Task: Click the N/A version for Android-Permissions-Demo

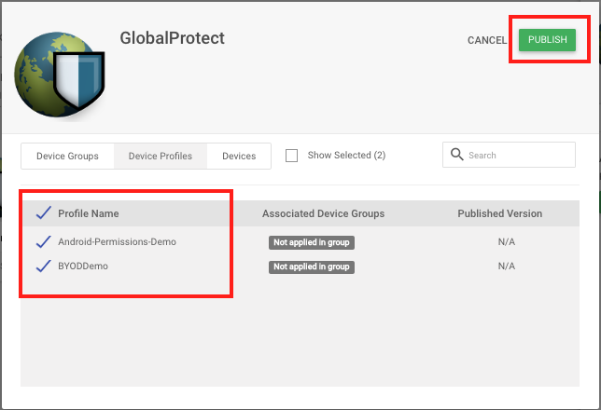Action: tap(507, 242)
